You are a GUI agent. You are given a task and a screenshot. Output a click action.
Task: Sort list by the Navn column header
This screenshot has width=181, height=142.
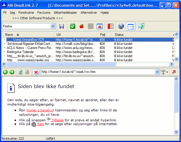pyautogui.click(x=28, y=35)
